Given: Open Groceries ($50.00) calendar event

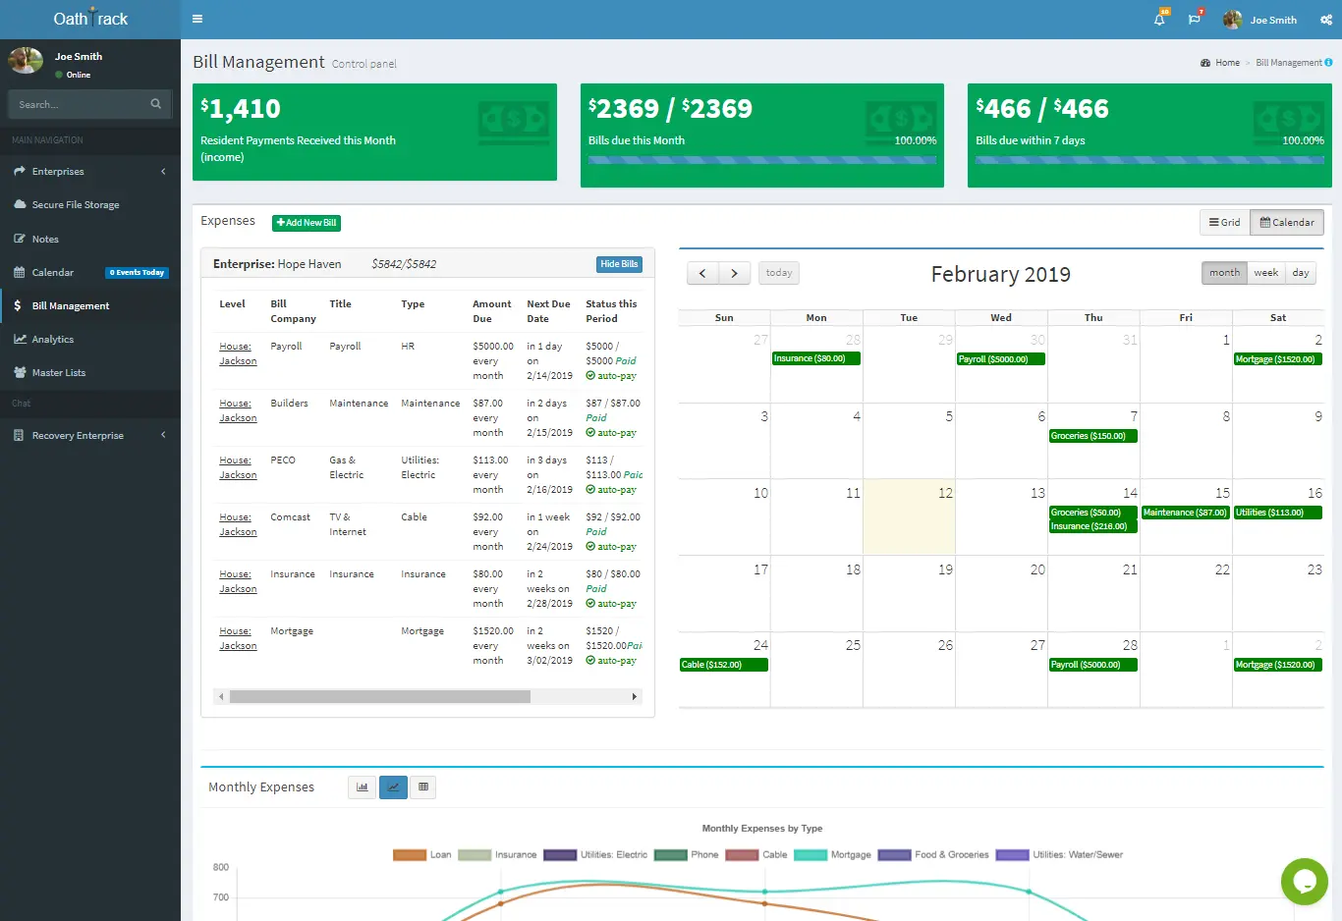Looking at the screenshot, I should point(1093,513).
